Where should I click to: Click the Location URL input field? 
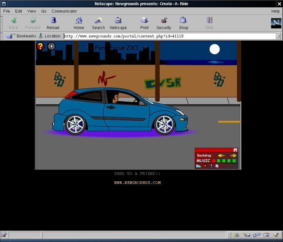[x=169, y=36]
